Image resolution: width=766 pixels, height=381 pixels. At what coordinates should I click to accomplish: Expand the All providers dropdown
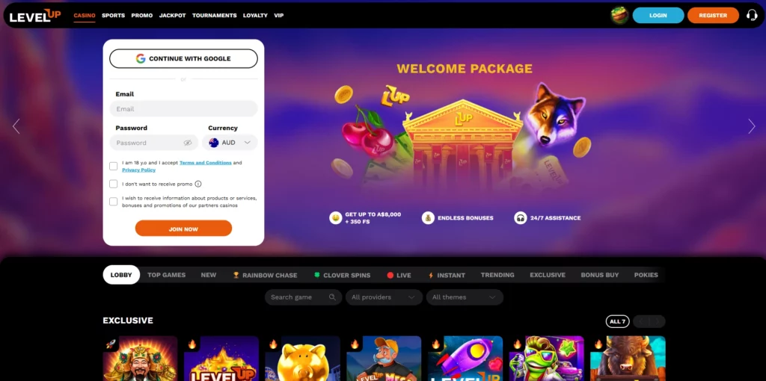coord(384,297)
